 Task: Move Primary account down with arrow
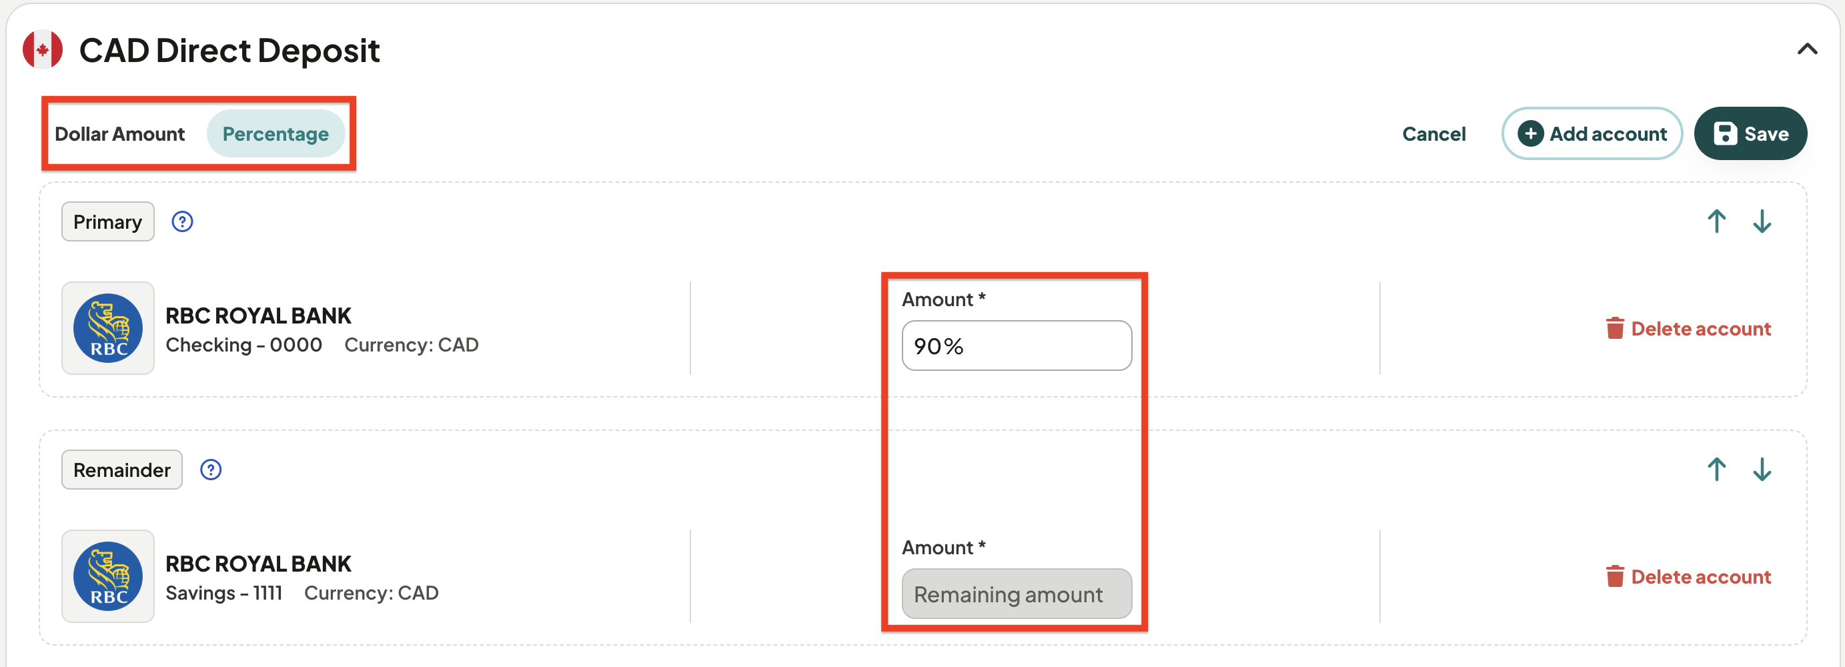1762,221
